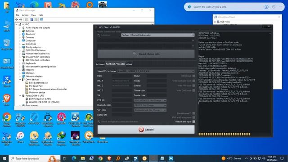Open the File menu in Device Manager
Viewport: 288px width, 162px height.
pyautogui.click(x=18, y=15)
